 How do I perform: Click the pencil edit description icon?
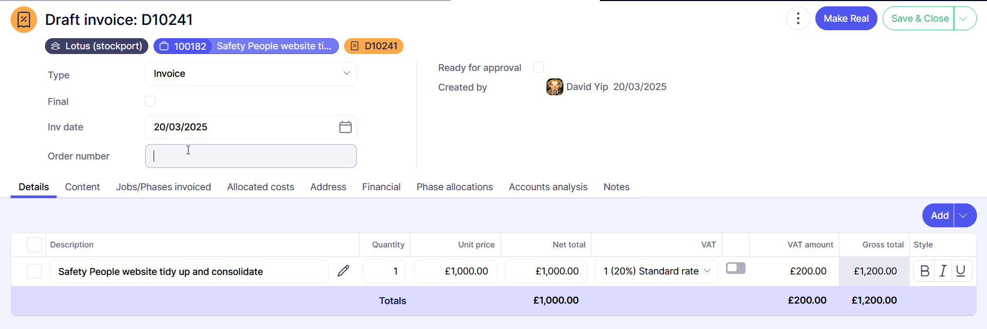343,271
